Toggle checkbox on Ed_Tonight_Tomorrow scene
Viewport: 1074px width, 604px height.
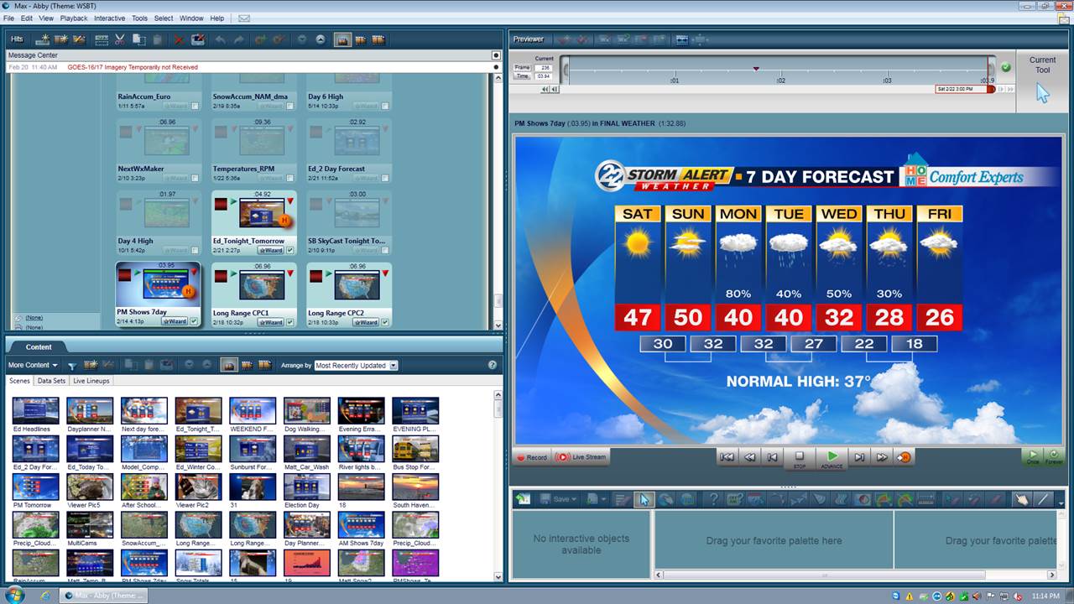[289, 250]
